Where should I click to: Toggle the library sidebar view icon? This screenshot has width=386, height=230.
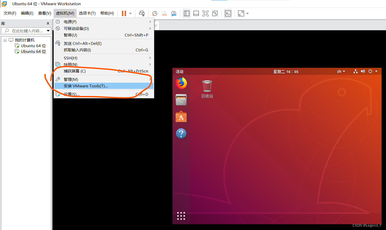[x=187, y=13]
